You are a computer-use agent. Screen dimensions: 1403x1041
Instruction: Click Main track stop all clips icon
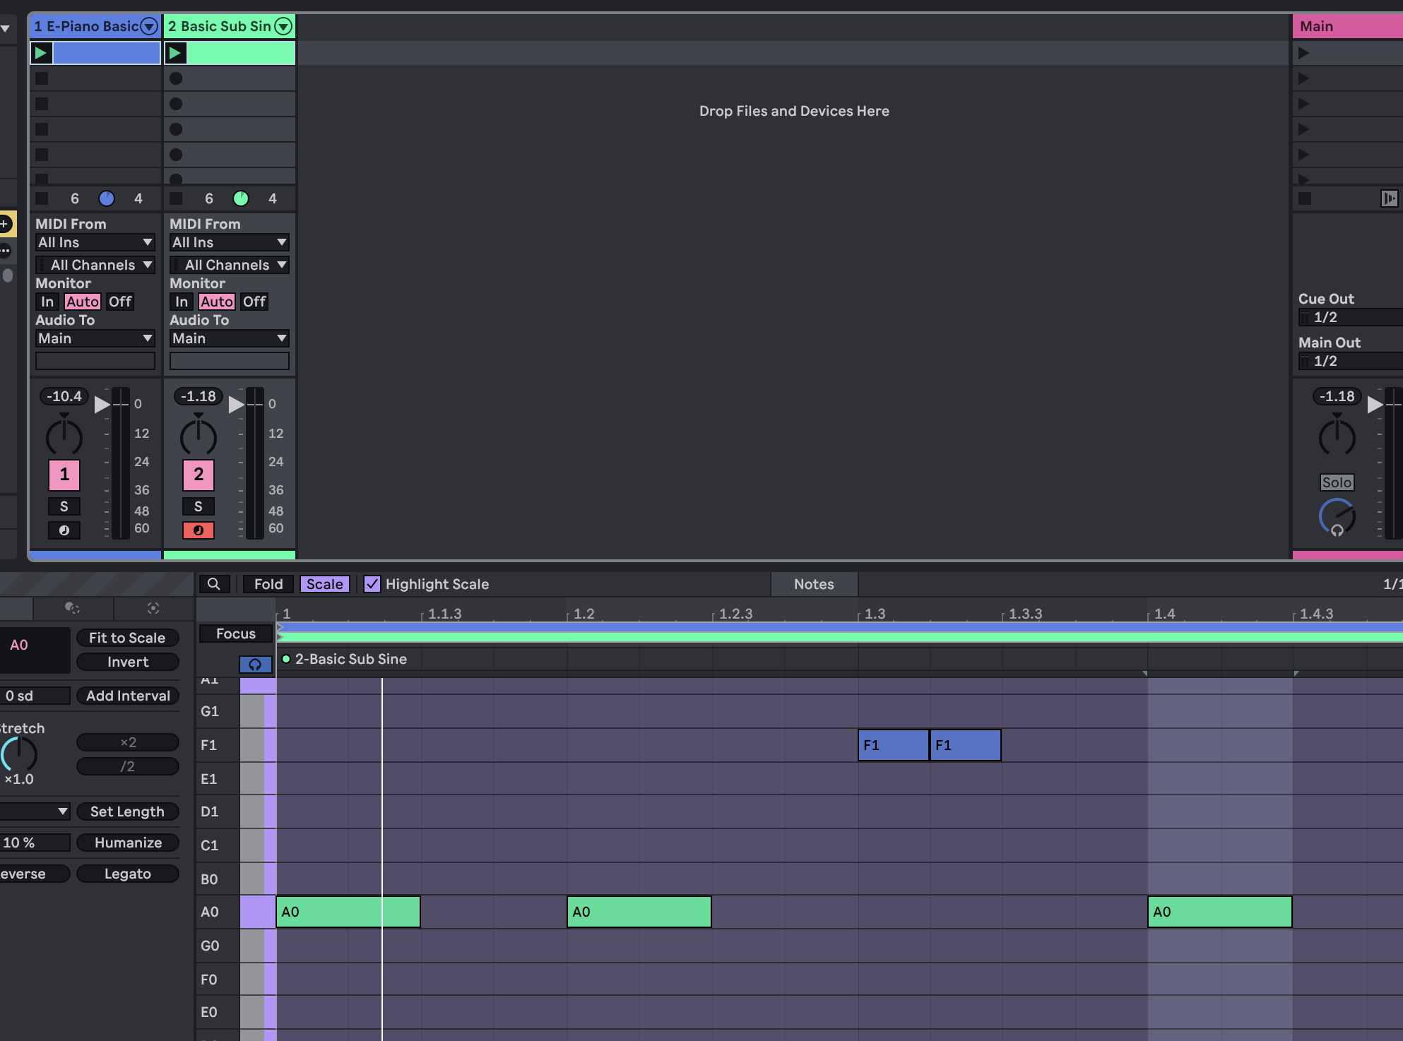pyautogui.click(x=1305, y=198)
